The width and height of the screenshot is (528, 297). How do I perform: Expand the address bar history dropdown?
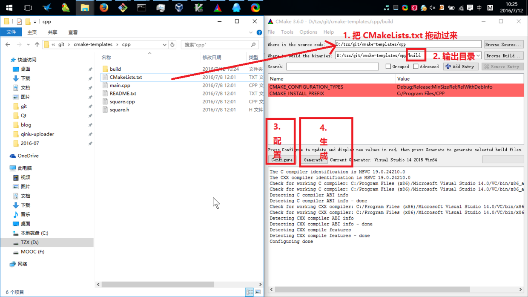(164, 45)
